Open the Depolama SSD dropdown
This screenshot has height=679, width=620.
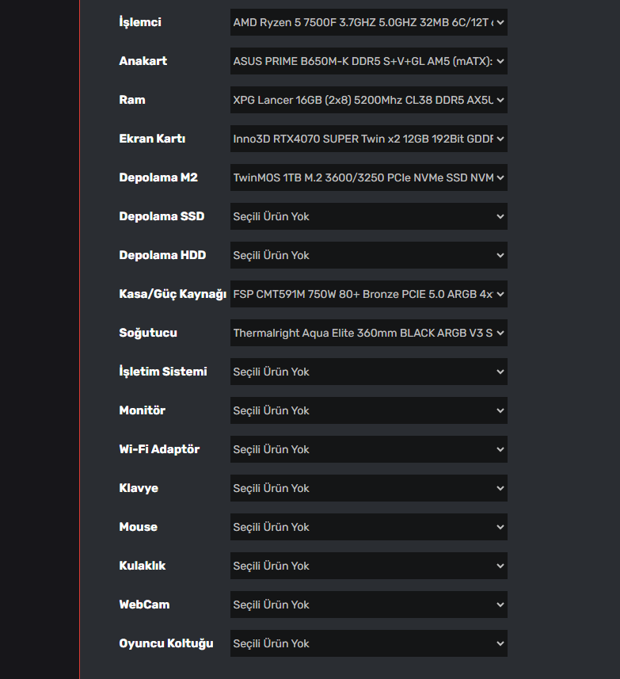(368, 216)
